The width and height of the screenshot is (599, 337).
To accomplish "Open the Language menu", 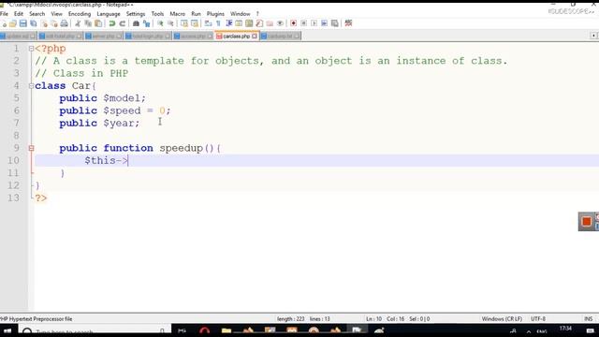I will point(109,14).
